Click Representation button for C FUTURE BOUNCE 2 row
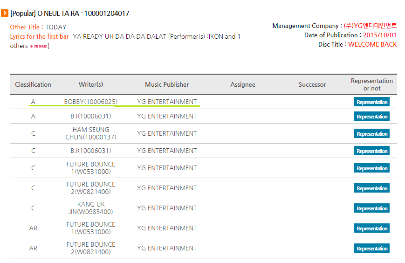Viewport: 405px width, 263px height. pyautogui.click(x=372, y=188)
